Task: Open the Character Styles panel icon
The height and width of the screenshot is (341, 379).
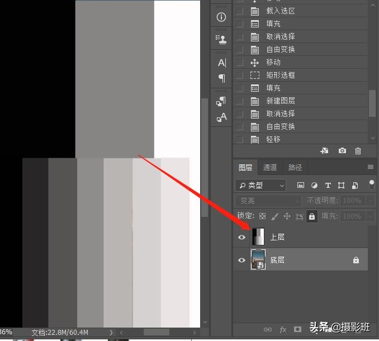Action: [222, 117]
